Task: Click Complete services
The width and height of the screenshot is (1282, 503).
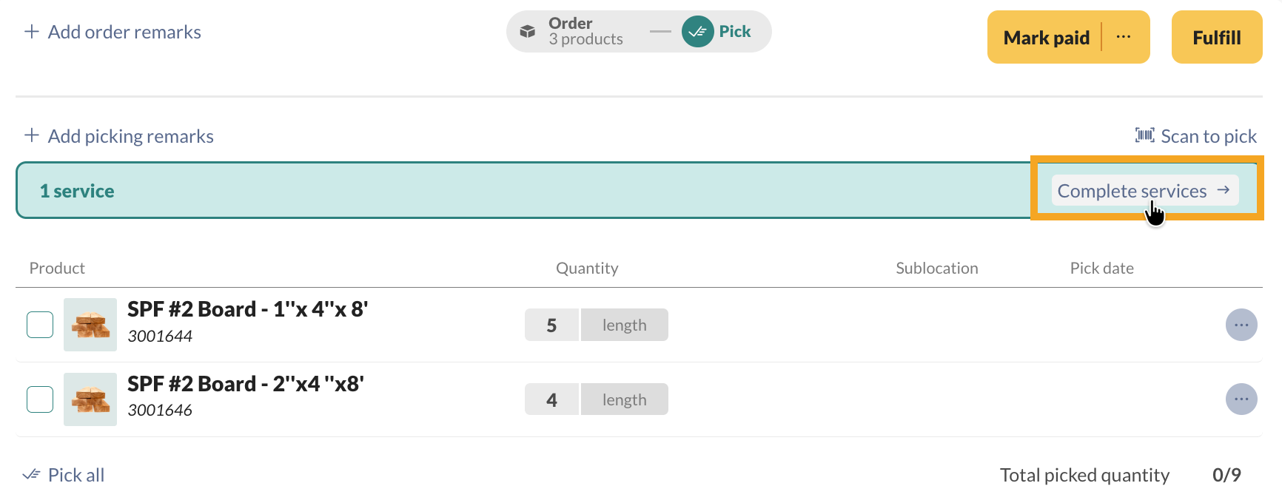Action: point(1142,190)
